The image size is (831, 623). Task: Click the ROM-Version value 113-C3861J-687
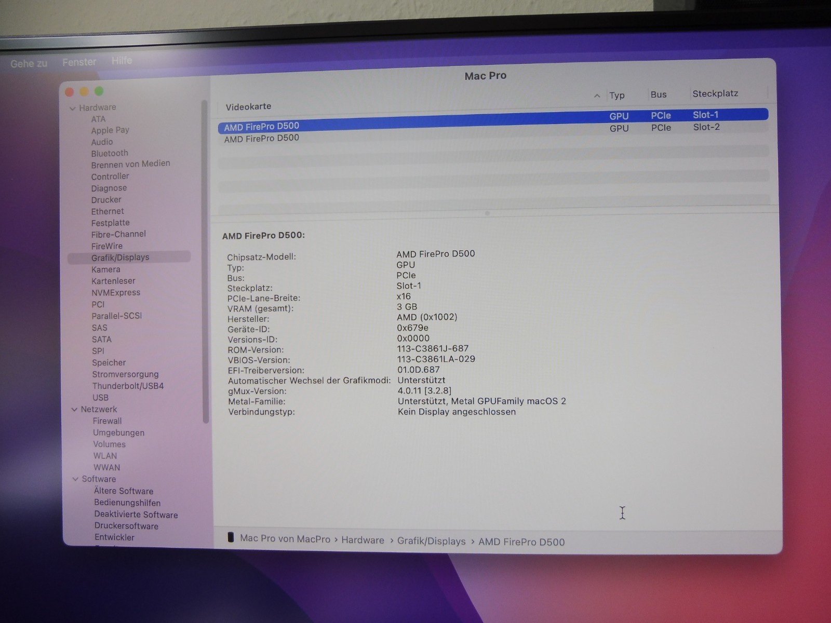pos(433,348)
